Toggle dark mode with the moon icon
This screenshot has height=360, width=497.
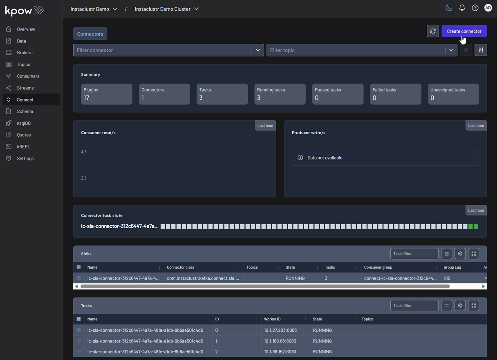click(449, 7)
